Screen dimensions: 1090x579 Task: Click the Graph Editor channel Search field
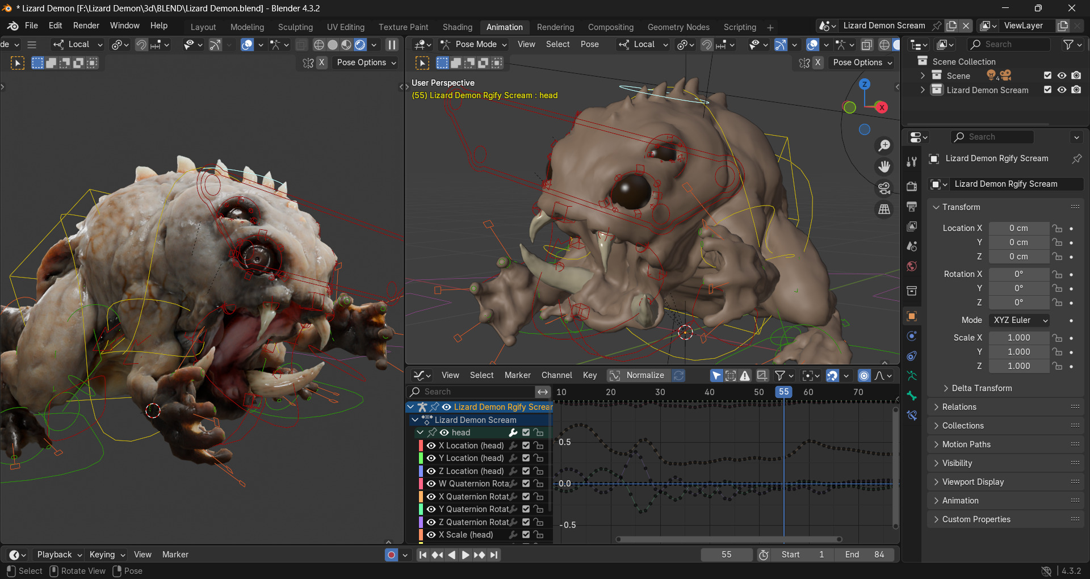[x=471, y=392]
